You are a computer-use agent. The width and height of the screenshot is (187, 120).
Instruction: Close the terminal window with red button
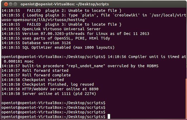click(x=6, y=4)
